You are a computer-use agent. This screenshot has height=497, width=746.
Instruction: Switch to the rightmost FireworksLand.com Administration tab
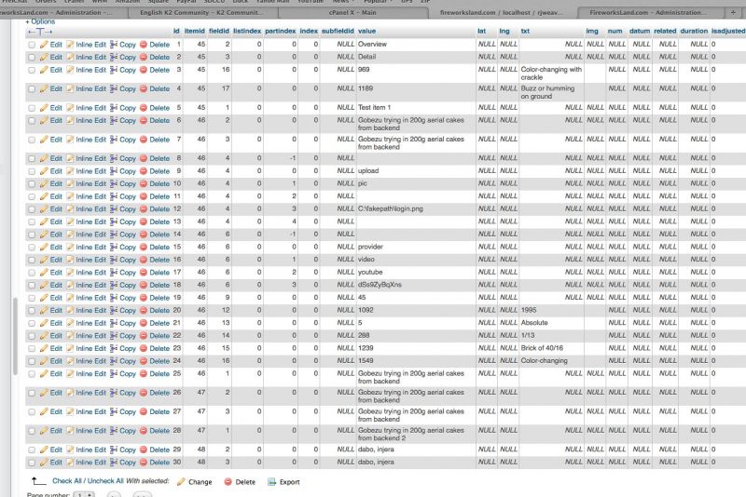tap(648, 13)
